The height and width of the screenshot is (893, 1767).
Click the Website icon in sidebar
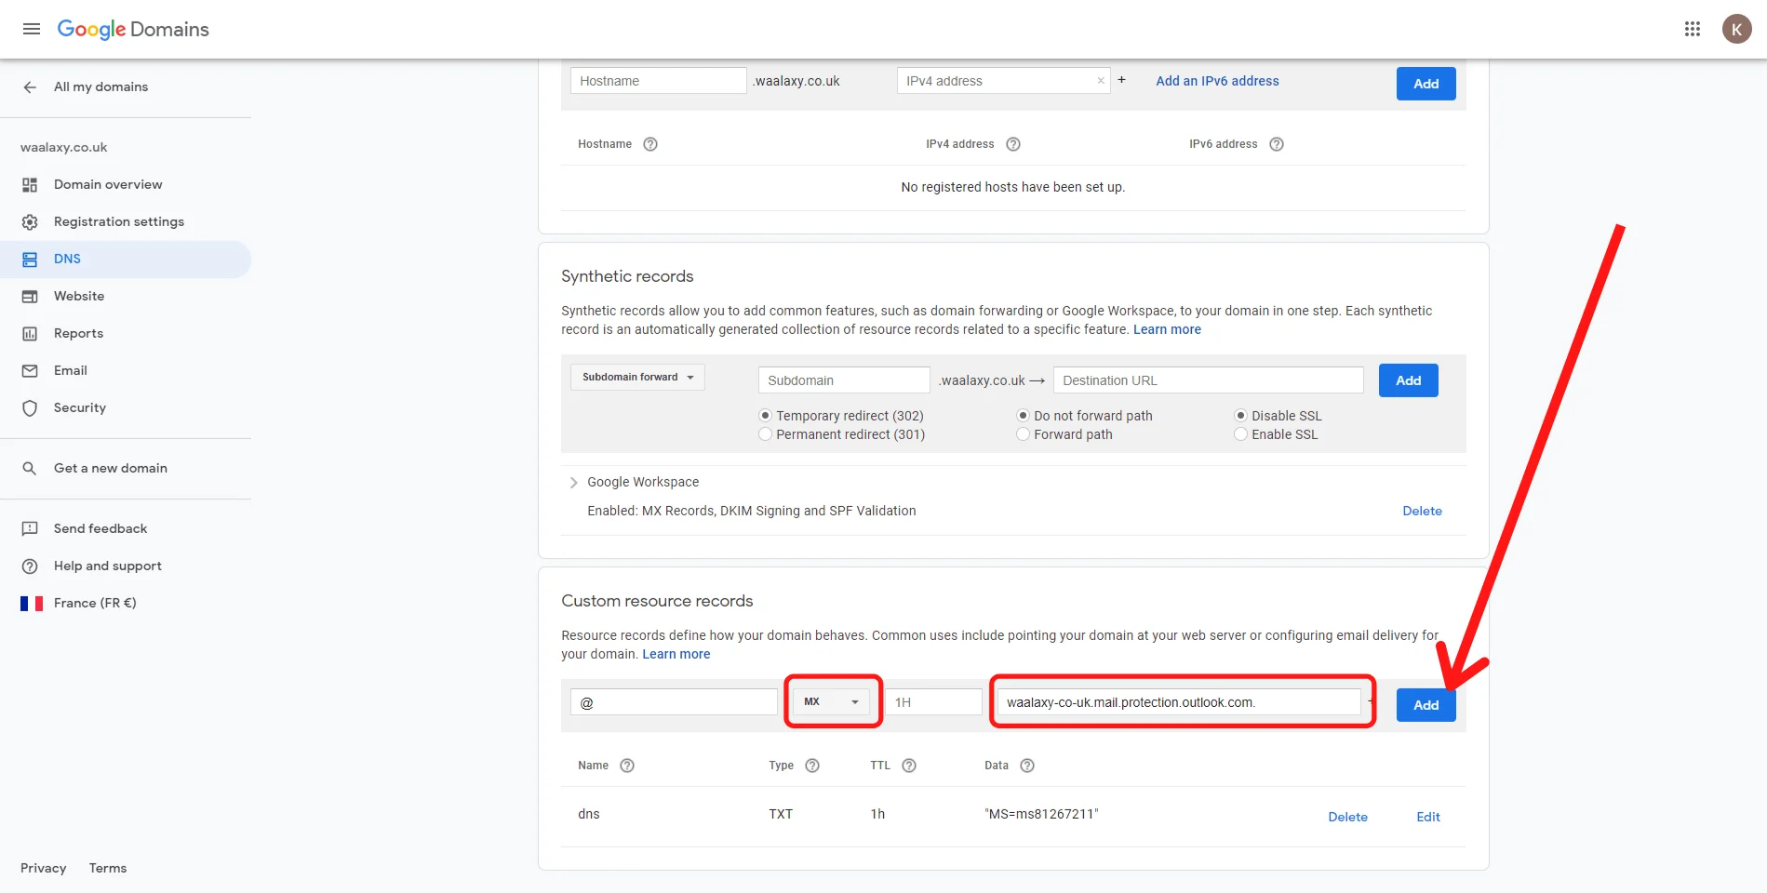click(x=30, y=297)
